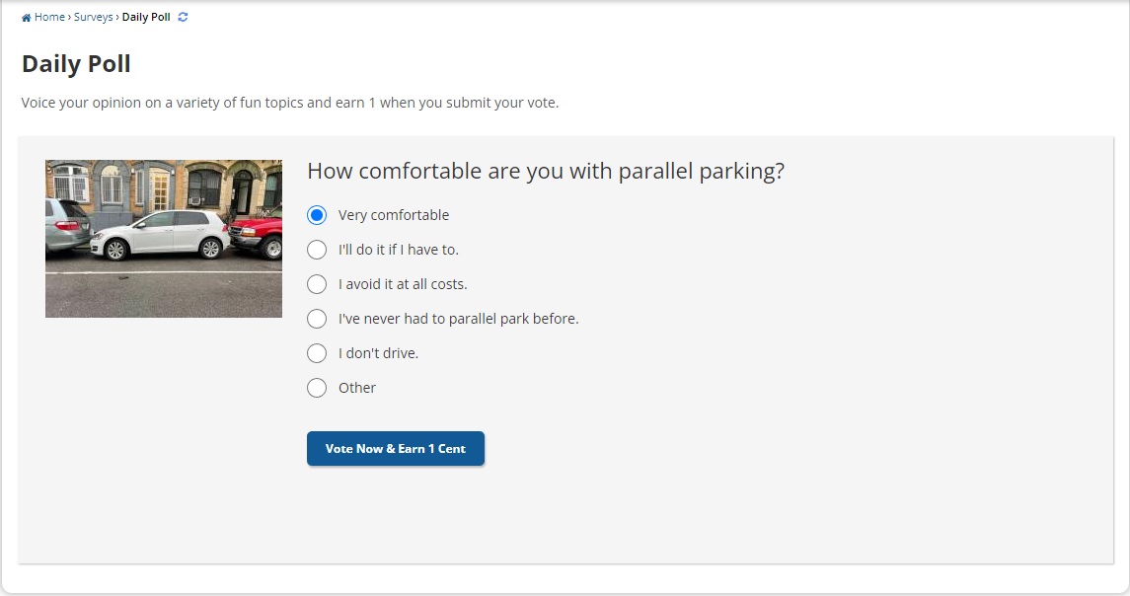Click the "I've never had to parallel park before." label
Image resolution: width=1130 pixels, height=596 pixels.
click(x=458, y=319)
